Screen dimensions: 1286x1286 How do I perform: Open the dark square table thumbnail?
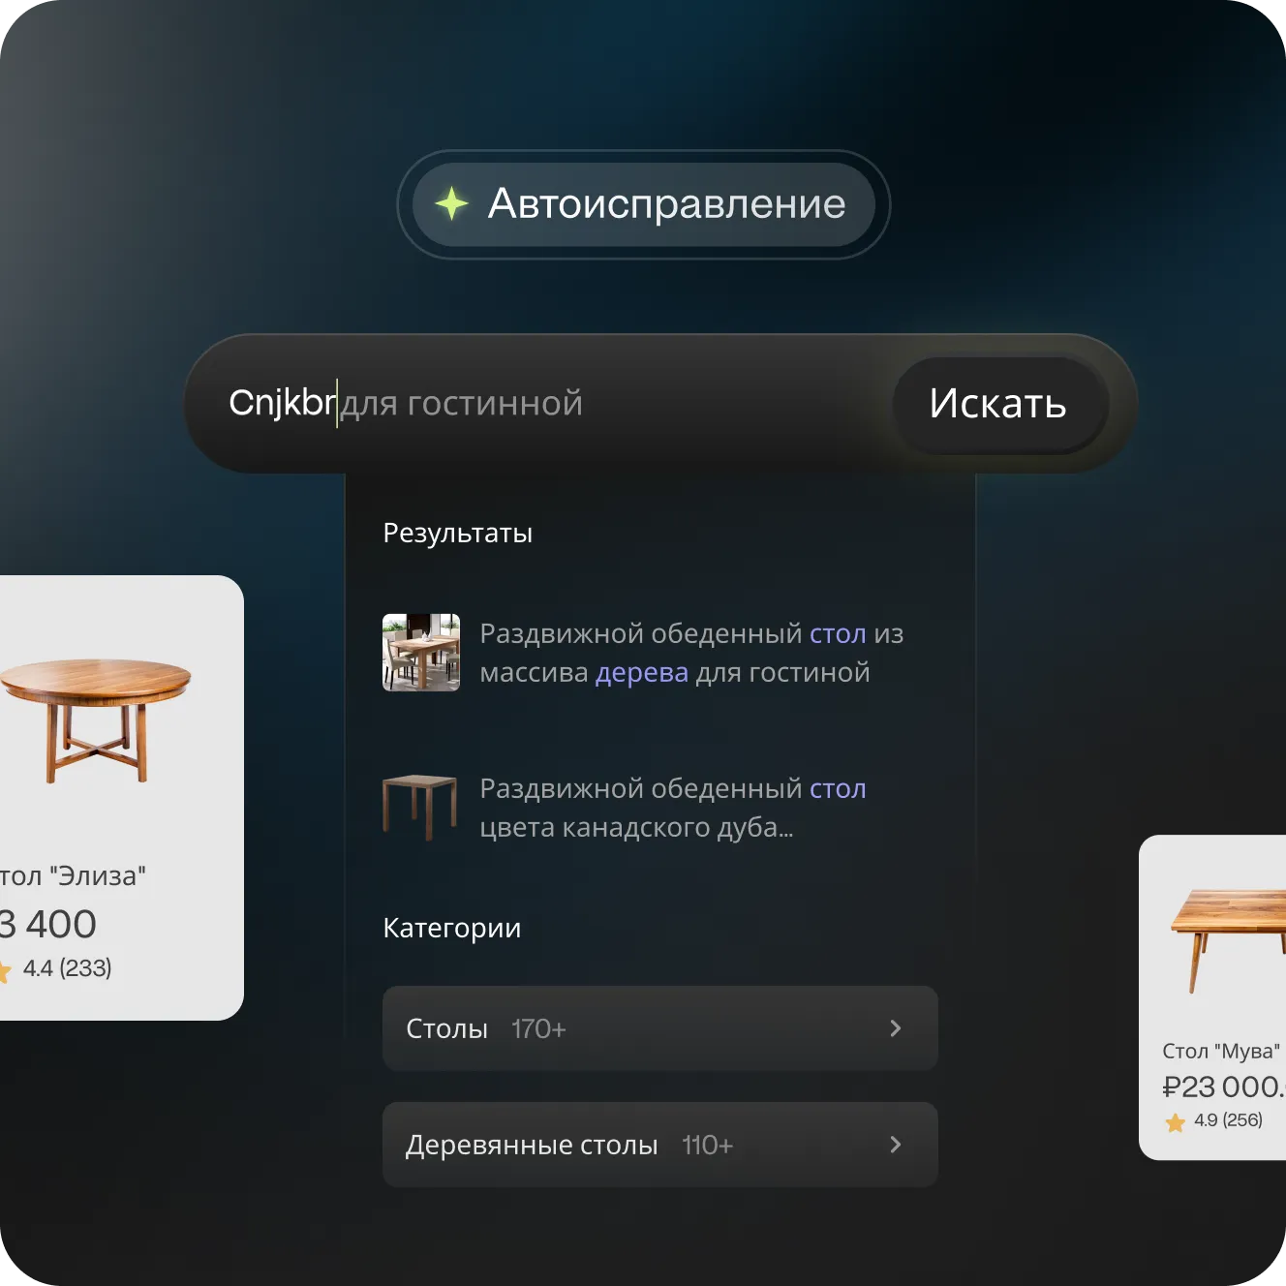tap(420, 807)
